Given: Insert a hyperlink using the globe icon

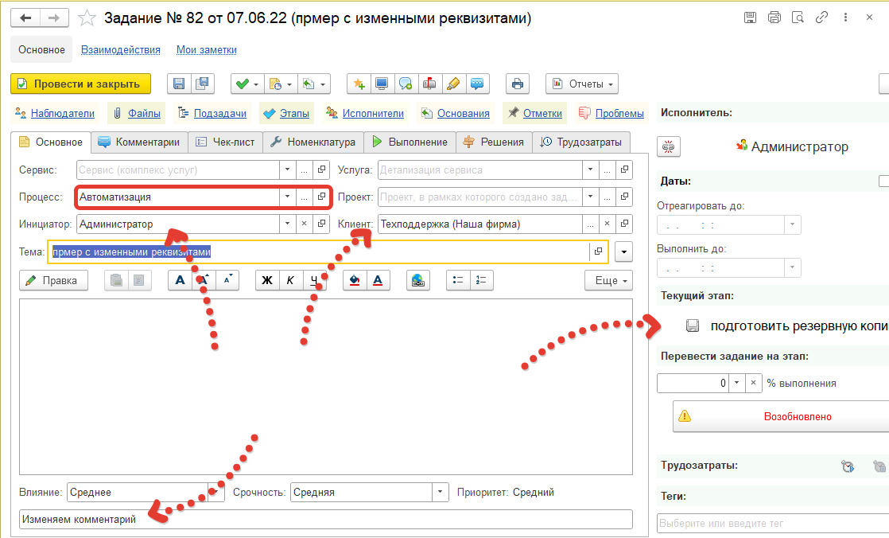Looking at the screenshot, I should (417, 280).
